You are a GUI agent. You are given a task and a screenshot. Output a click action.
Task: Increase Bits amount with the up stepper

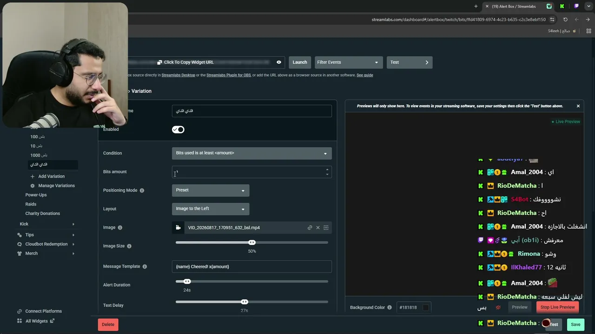327,169
